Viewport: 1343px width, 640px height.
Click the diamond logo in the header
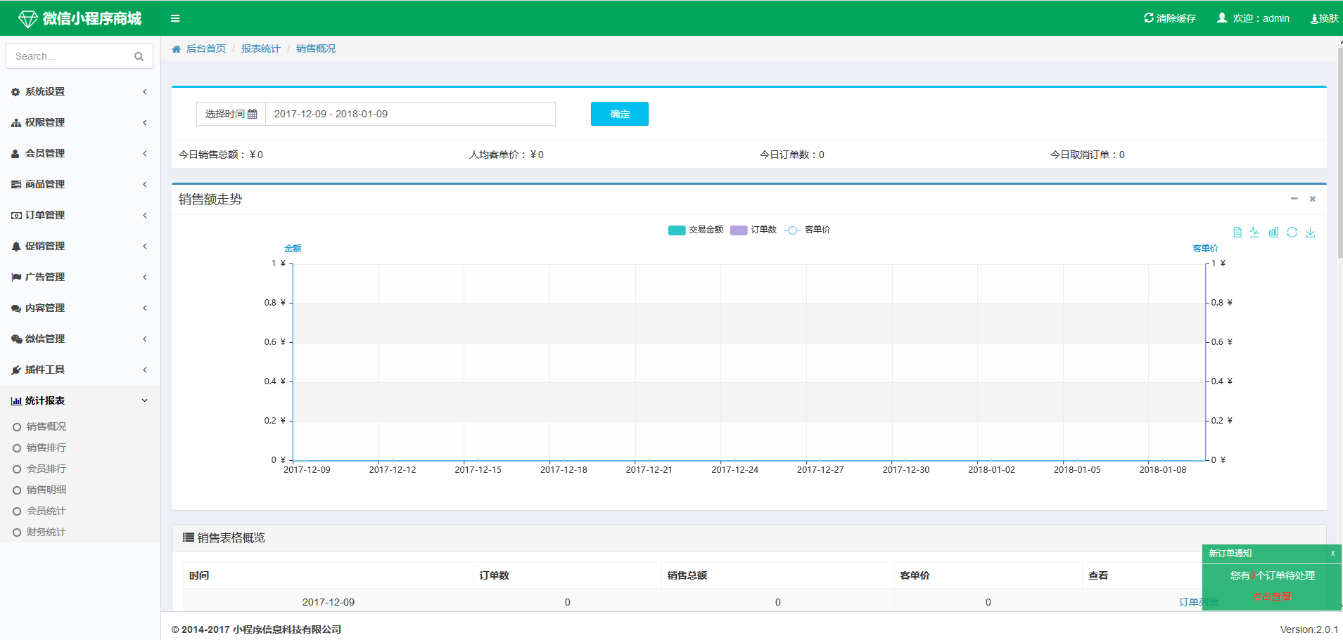tap(28, 19)
